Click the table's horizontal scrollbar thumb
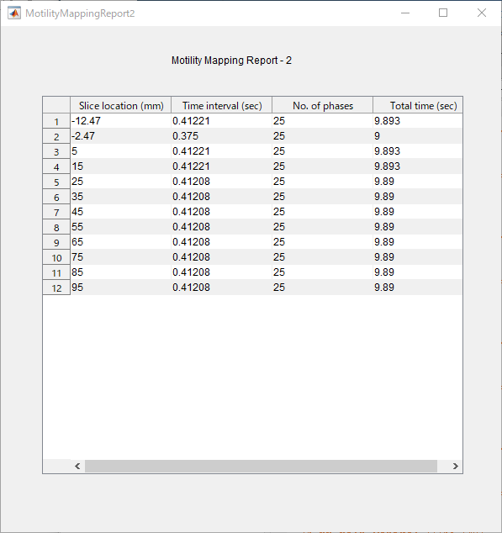Screen dimensions: 502x533 tap(261, 466)
